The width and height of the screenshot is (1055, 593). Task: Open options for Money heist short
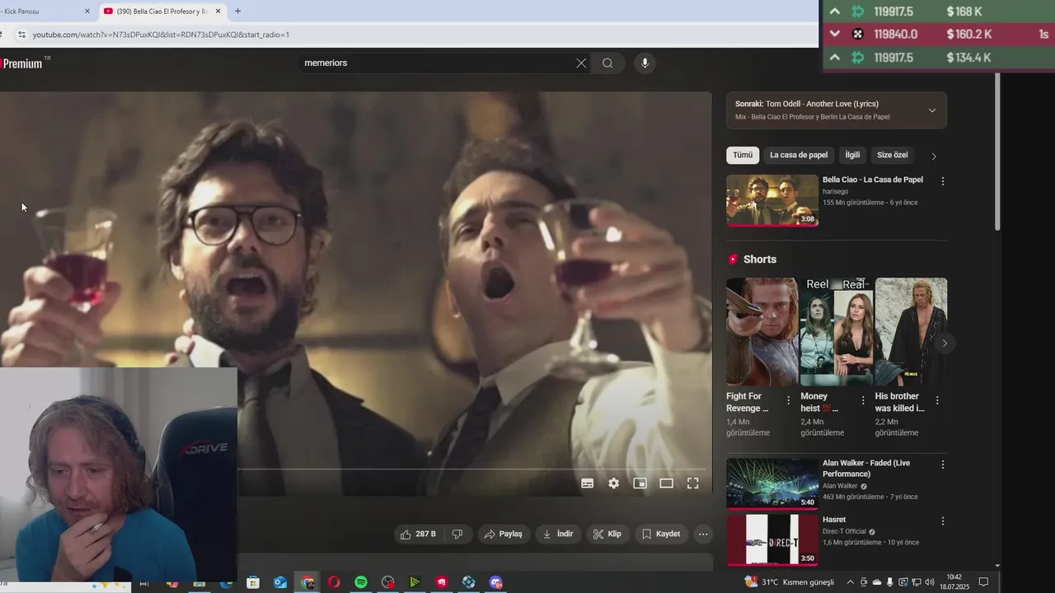coord(863,400)
